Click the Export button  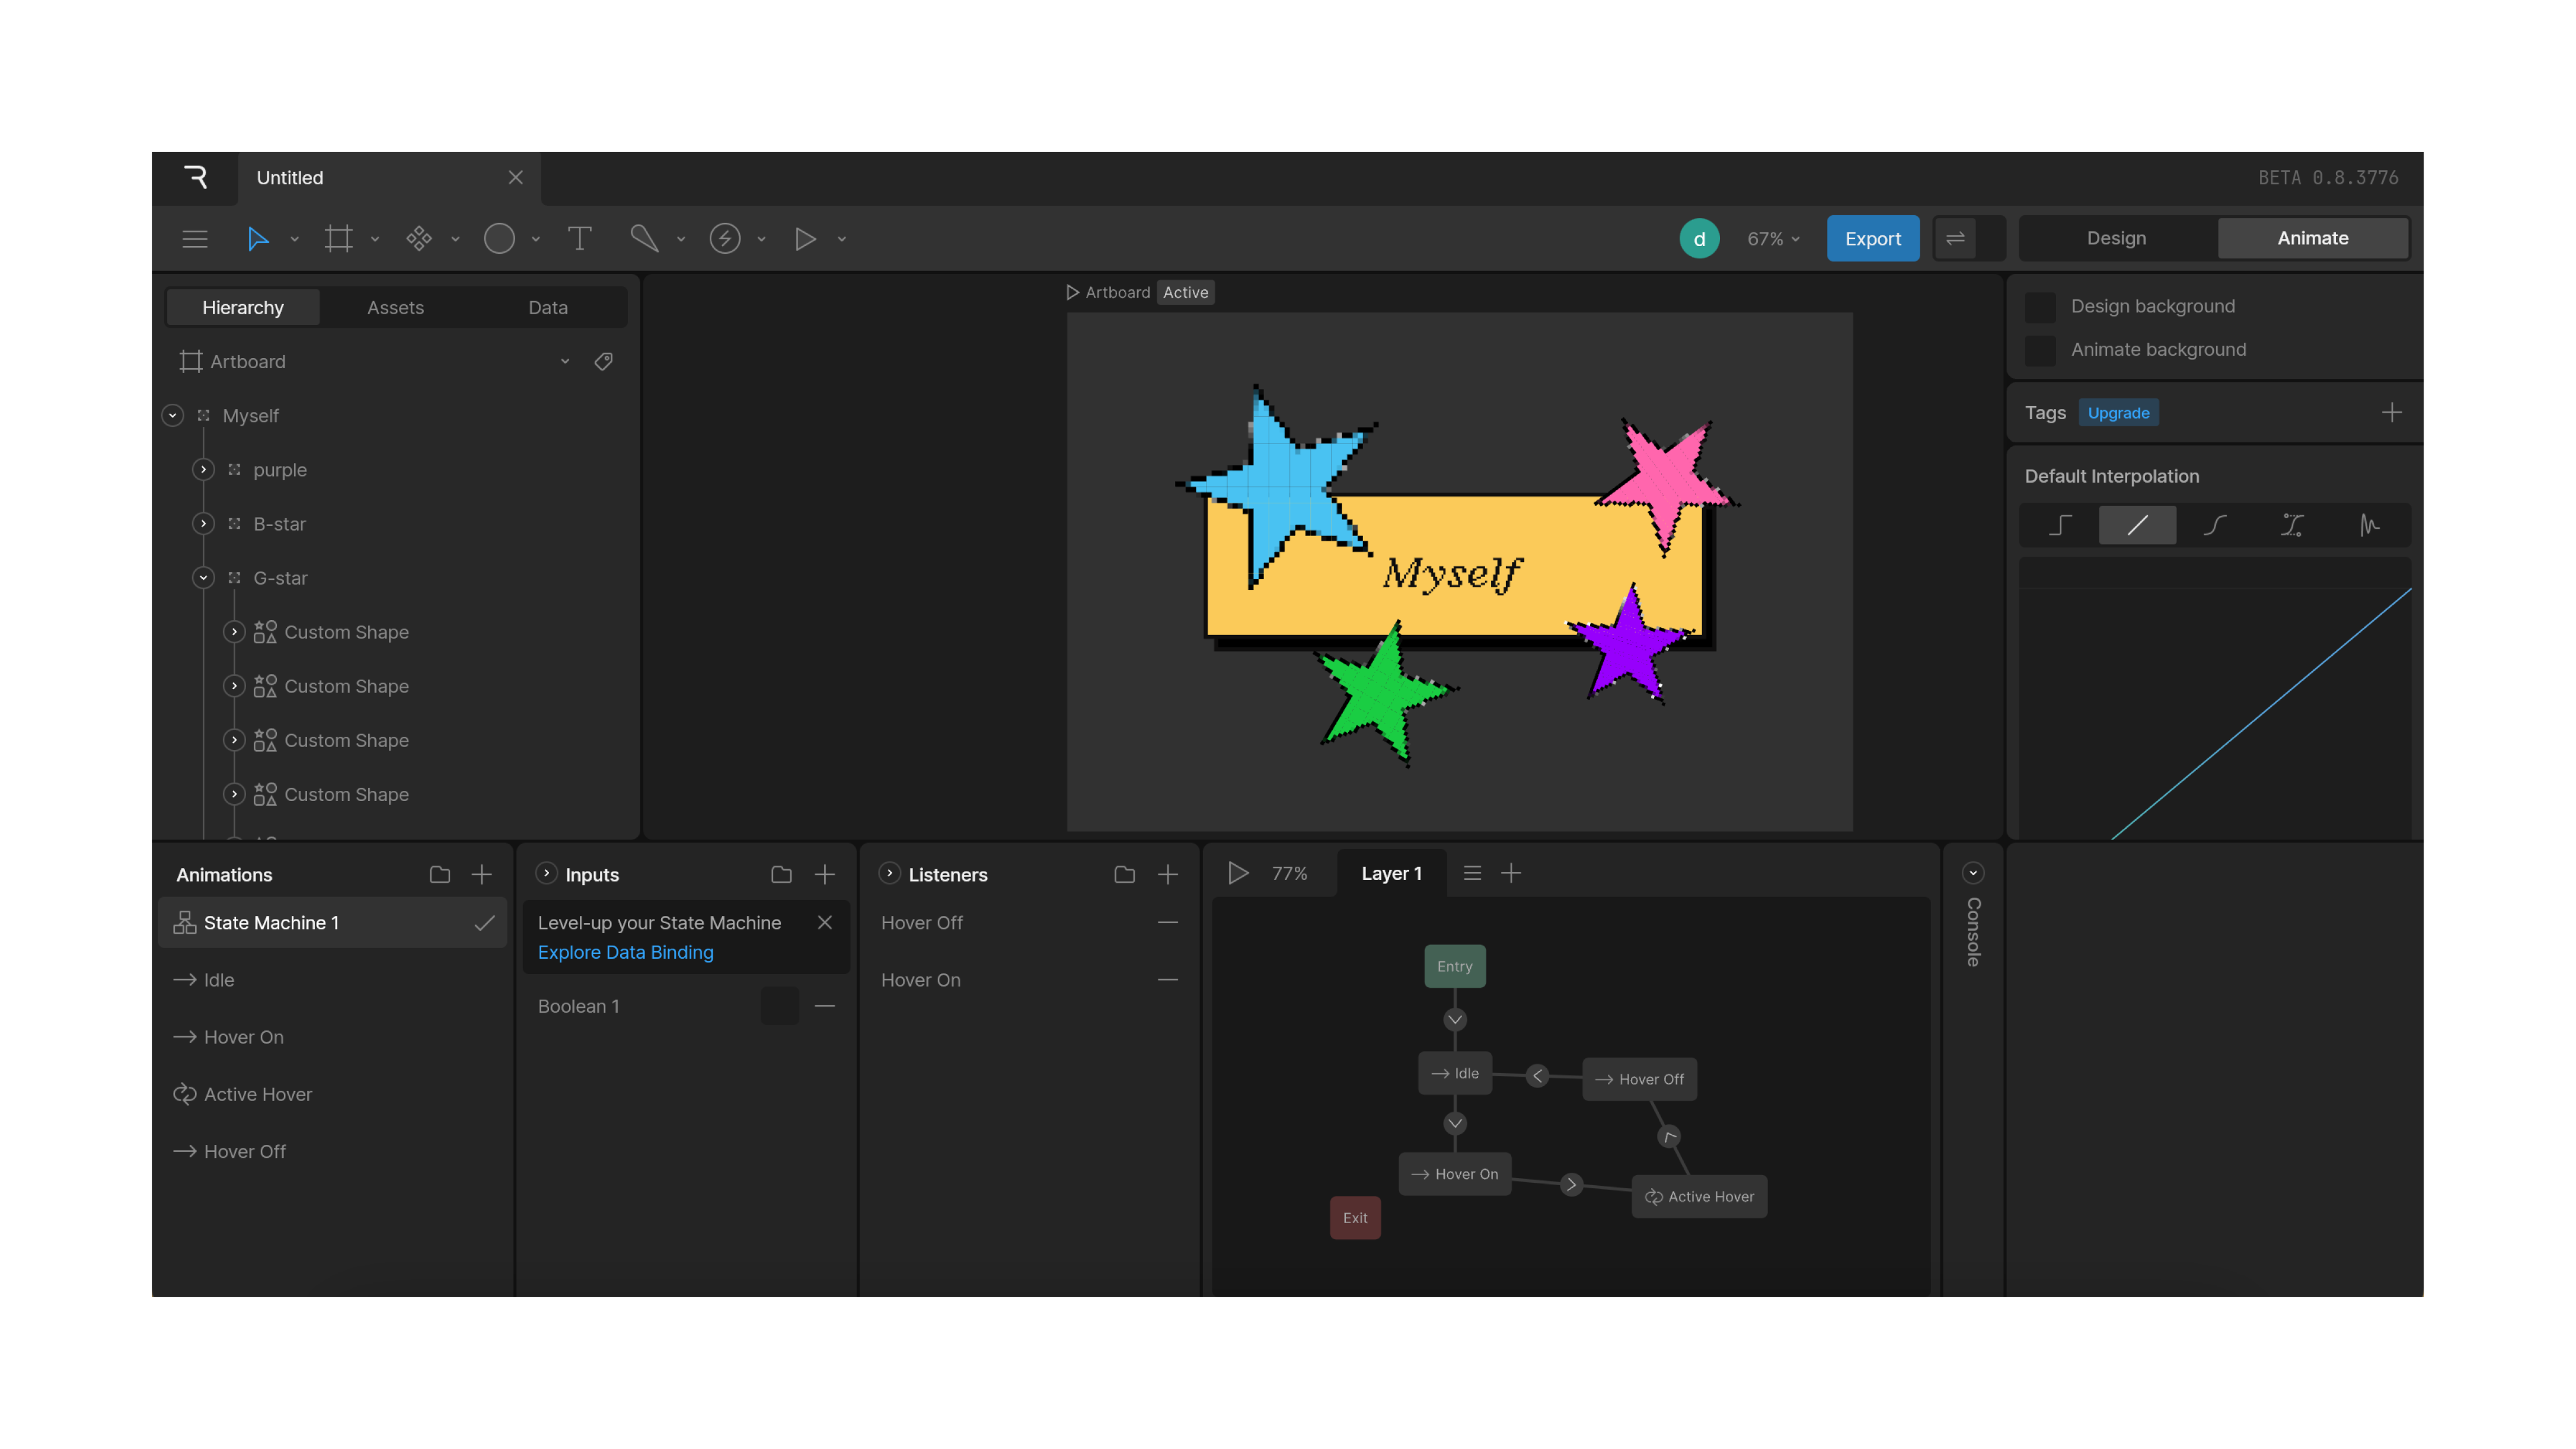pyautogui.click(x=1873, y=239)
